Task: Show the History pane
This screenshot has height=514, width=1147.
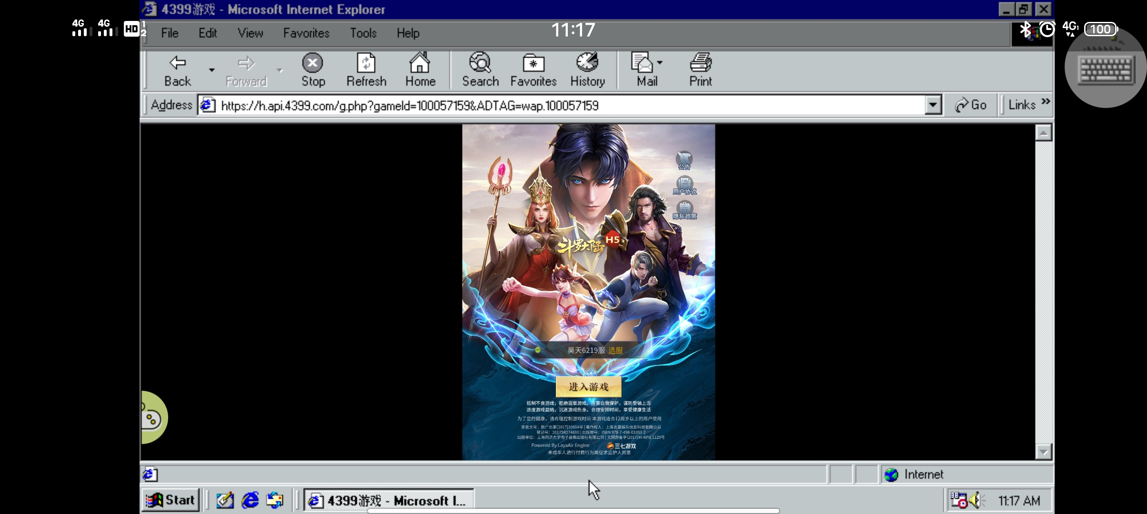Action: coord(587,70)
